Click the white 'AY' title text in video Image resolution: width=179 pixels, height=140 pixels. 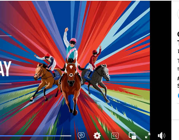(x=5, y=69)
